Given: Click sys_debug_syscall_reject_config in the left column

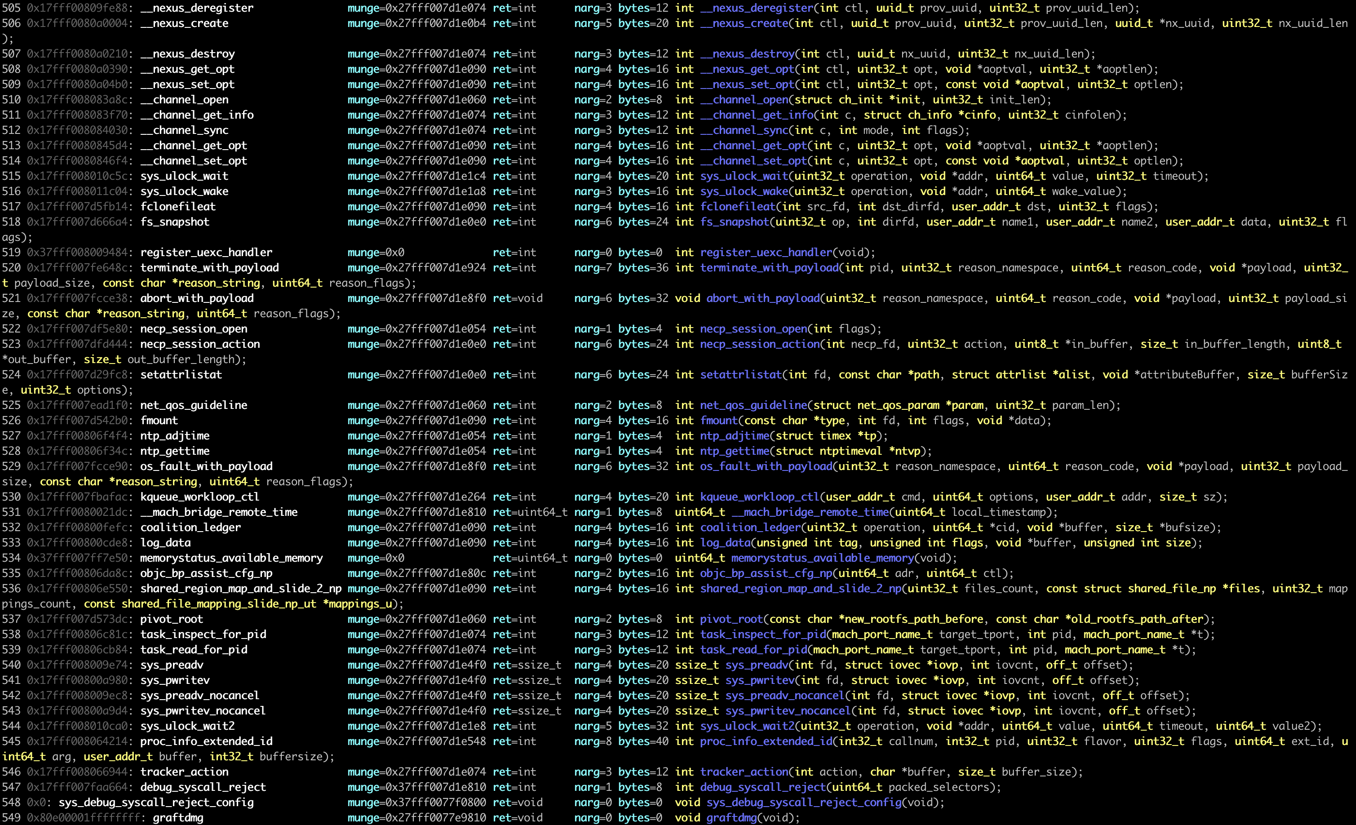Looking at the screenshot, I should click(156, 803).
